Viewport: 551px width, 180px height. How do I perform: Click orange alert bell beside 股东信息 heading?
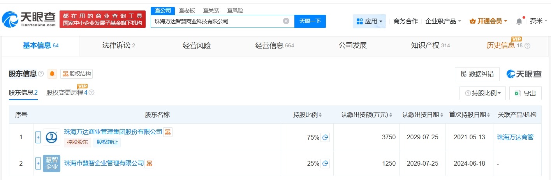[52, 74]
